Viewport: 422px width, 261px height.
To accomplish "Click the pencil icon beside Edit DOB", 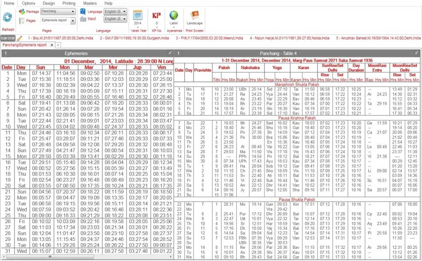I will click(19, 38).
